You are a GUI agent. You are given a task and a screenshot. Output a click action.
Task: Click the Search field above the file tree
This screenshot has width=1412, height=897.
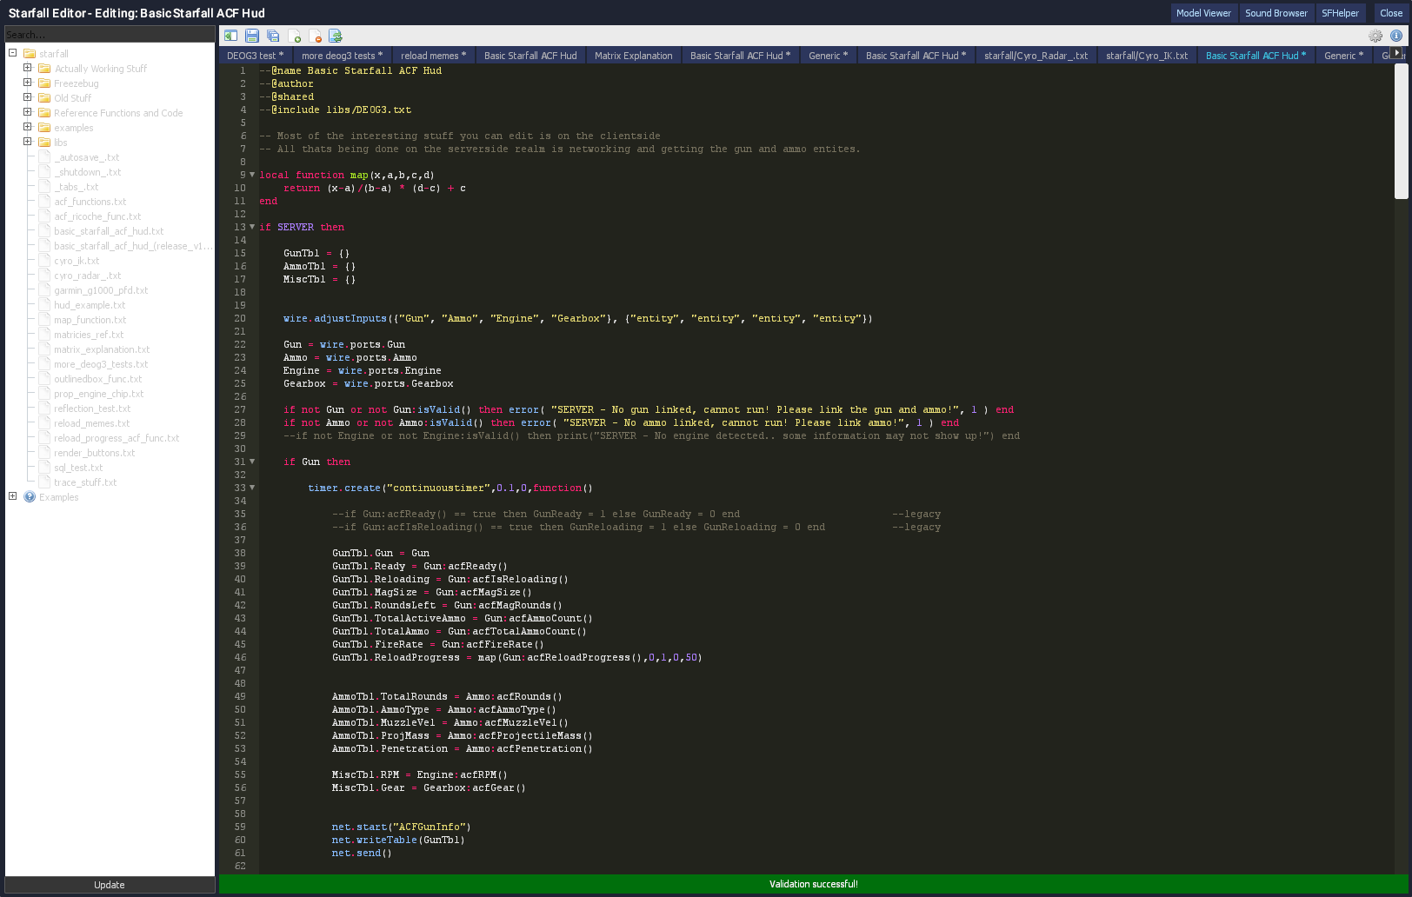click(109, 34)
